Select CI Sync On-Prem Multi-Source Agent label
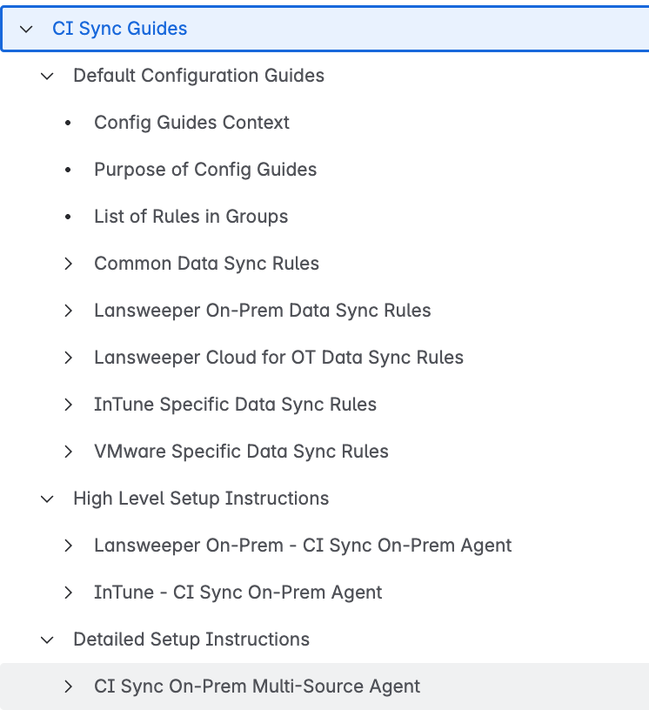649x710 pixels. [x=257, y=687]
